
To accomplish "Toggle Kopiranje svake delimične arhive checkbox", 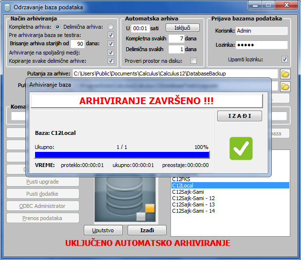I will [111, 61].
